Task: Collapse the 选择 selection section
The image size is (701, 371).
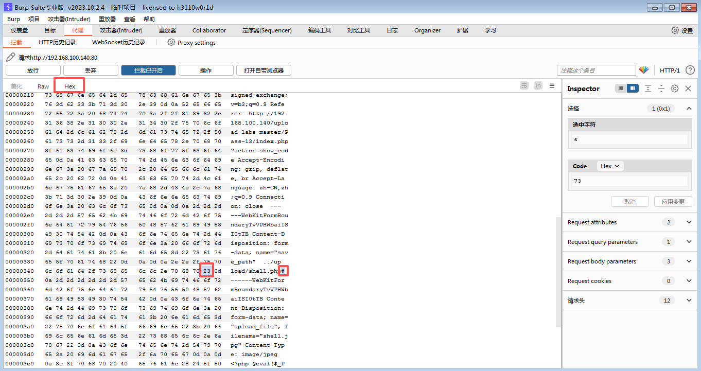Action: tap(688, 109)
